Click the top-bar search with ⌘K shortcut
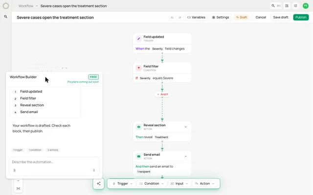This screenshot has height=195, width=313. 276,6
